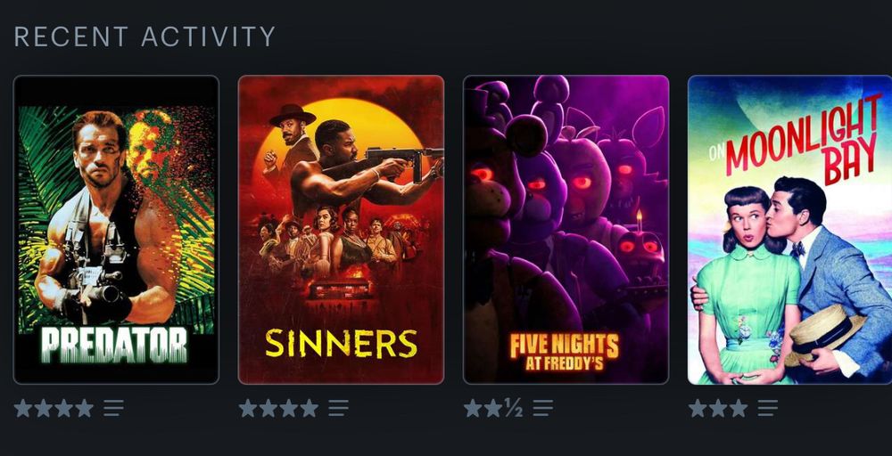This screenshot has width=892, height=456.
Task: Open the review icon under Predator
Action: point(114,408)
